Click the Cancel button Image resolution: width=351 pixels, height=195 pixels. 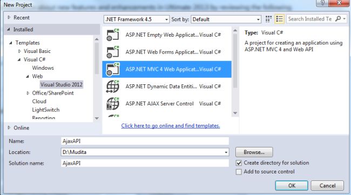327,186
